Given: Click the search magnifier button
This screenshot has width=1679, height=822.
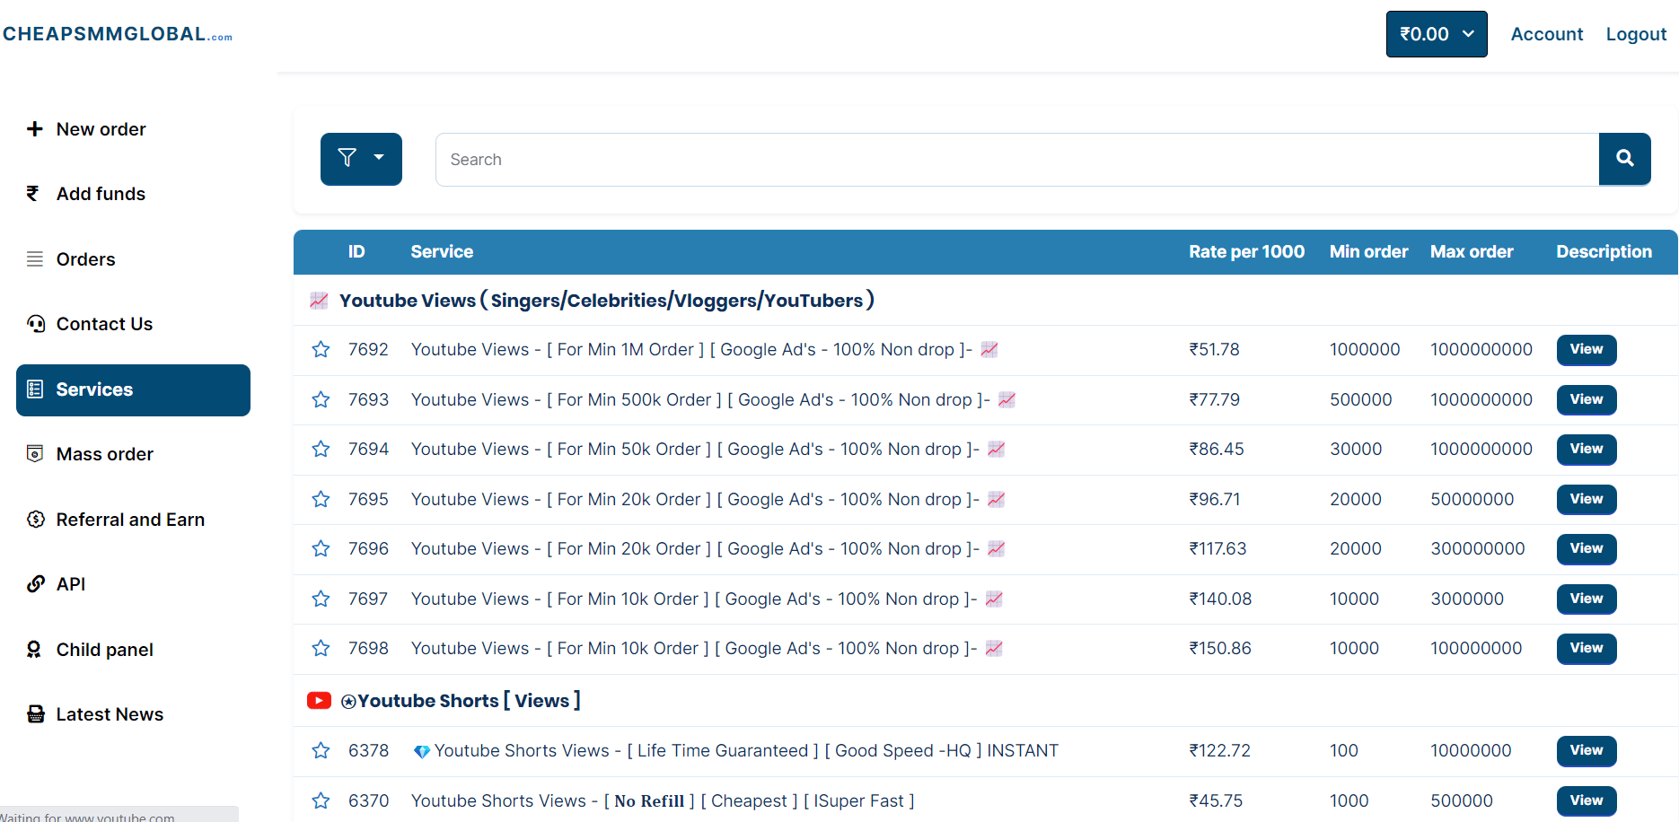Looking at the screenshot, I should click(x=1624, y=159).
